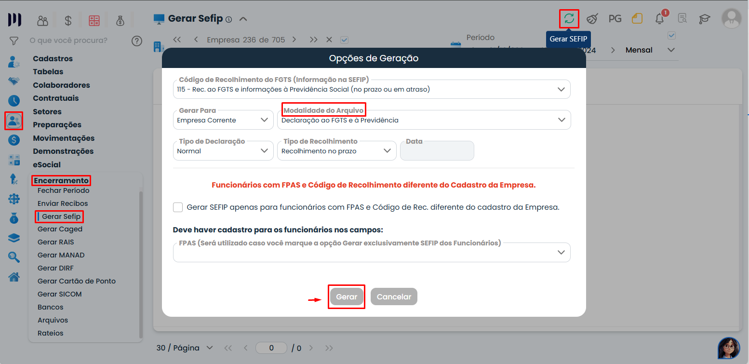Open the yellow sticky note icon

pyautogui.click(x=637, y=19)
